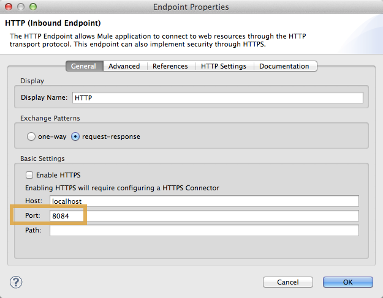Focus the empty Path field

(x=203, y=231)
